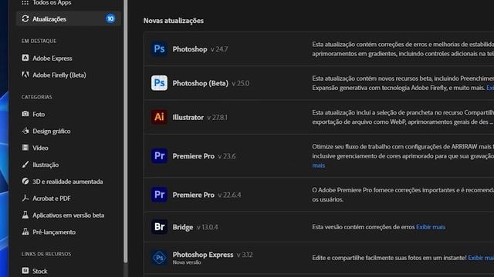This screenshot has height=277, width=494.
Task: Click the Nova versão label
Action: coord(187,262)
